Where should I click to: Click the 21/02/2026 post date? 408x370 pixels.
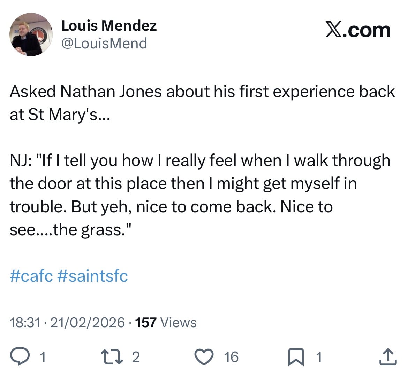coord(87,322)
